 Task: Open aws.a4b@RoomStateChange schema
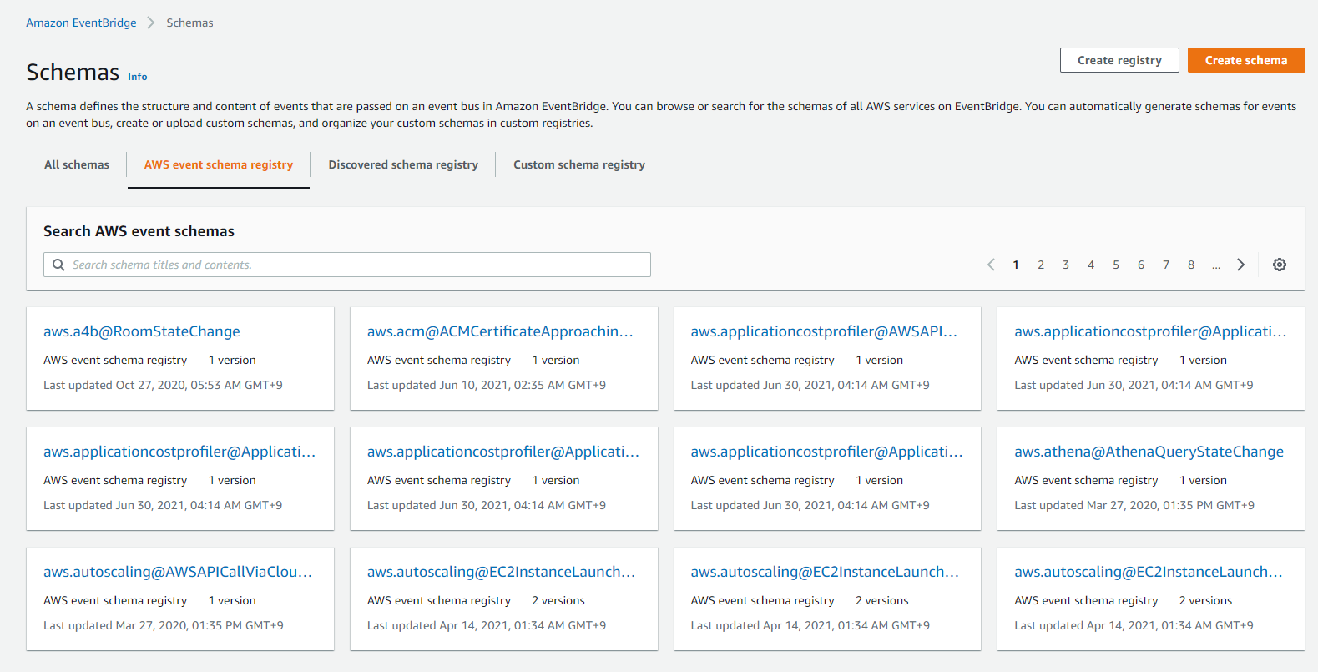click(x=142, y=331)
